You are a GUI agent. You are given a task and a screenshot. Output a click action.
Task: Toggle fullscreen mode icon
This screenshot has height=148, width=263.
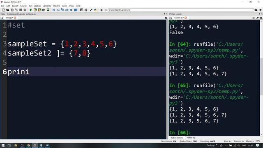(x=86, y=10)
